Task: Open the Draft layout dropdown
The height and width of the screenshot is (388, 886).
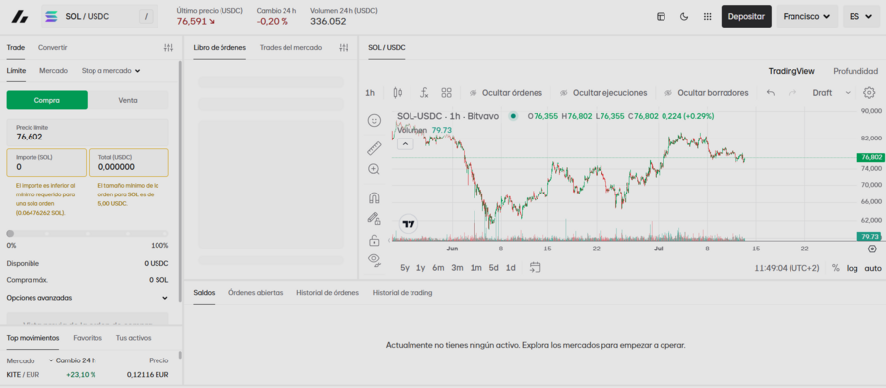Action: (831, 93)
